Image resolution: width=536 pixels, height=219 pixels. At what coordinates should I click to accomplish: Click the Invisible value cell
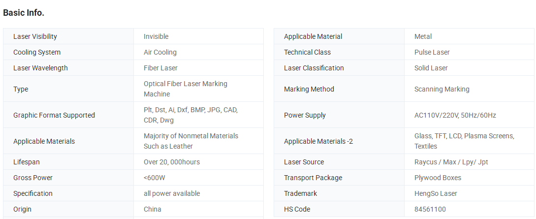click(198, 36)
